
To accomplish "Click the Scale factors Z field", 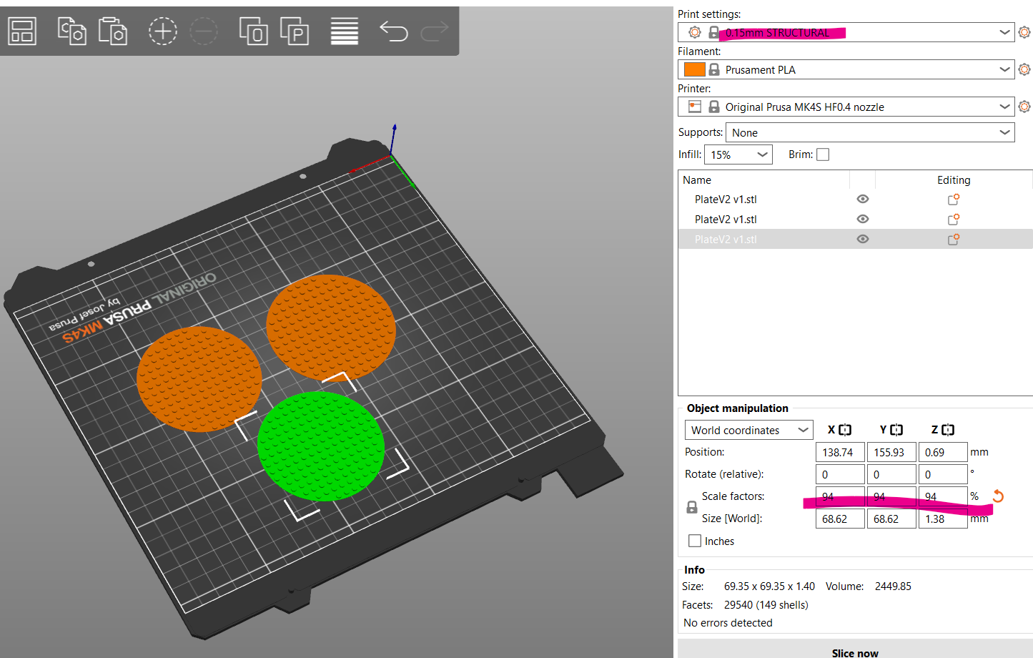I will coord(943,496).
